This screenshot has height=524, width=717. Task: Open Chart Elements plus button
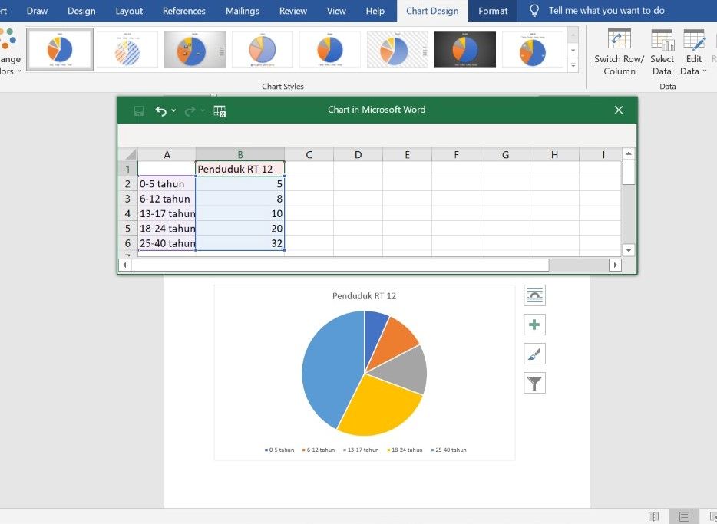pos(534,325)
